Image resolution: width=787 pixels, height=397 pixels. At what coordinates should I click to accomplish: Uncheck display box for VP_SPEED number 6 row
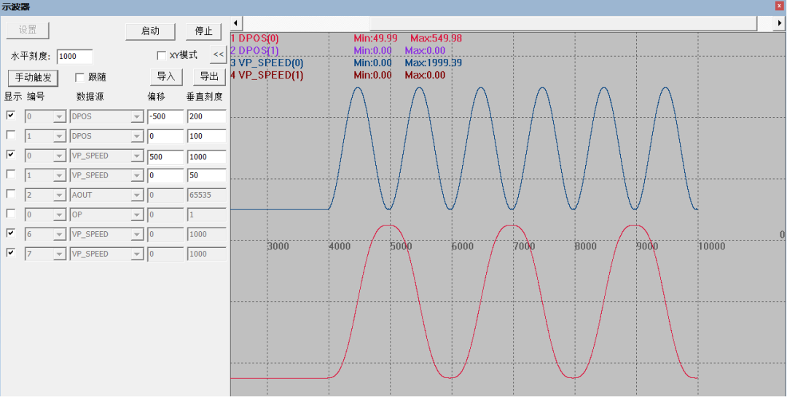click(x=10, y=233)
